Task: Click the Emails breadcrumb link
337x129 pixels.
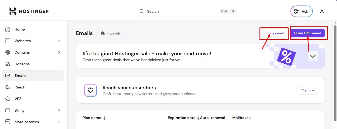Action: click(115, 33)
